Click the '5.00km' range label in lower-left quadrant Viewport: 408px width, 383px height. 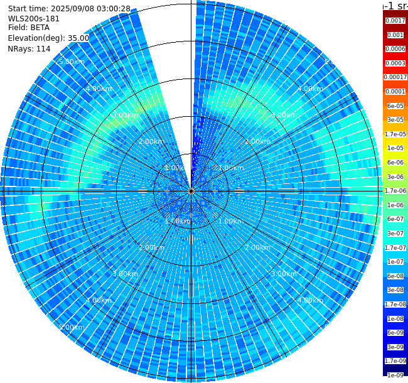click(72, 327)
